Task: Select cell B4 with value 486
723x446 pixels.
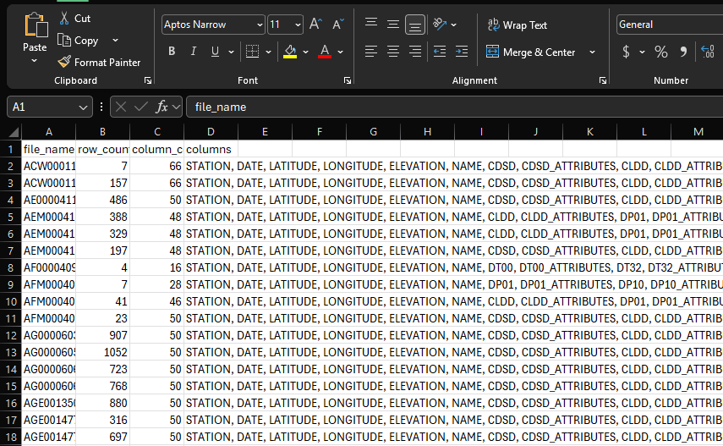Action: 103,200
